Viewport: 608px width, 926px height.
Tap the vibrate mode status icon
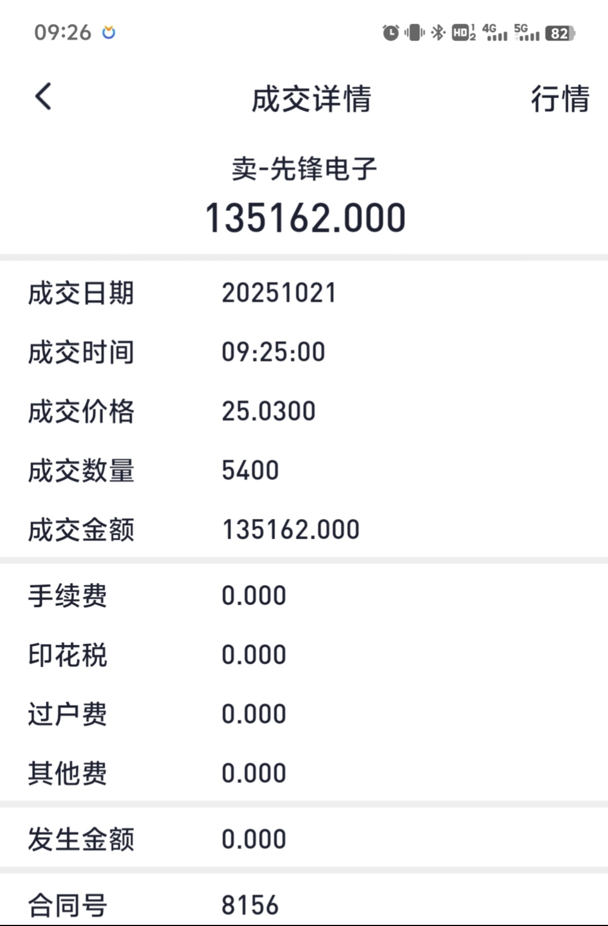(x=414, y=33)
